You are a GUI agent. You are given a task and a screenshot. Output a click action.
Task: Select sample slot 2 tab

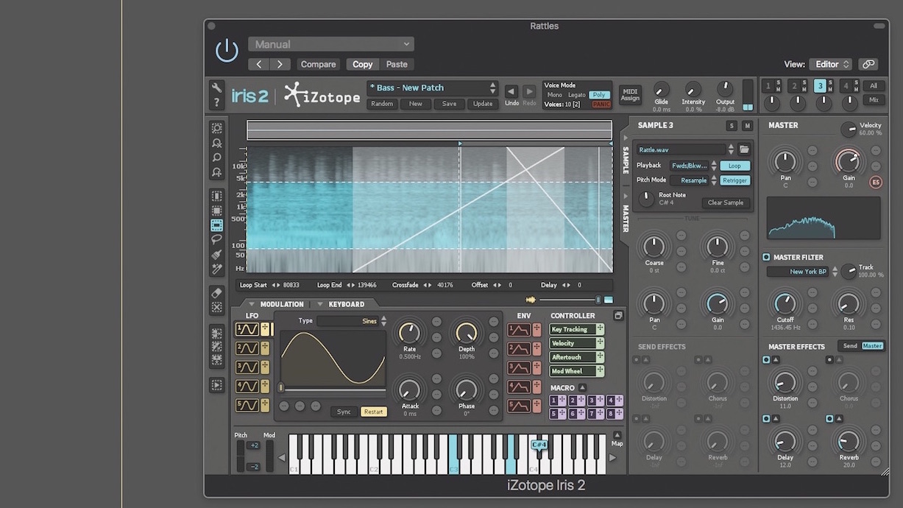coord(796,85)
